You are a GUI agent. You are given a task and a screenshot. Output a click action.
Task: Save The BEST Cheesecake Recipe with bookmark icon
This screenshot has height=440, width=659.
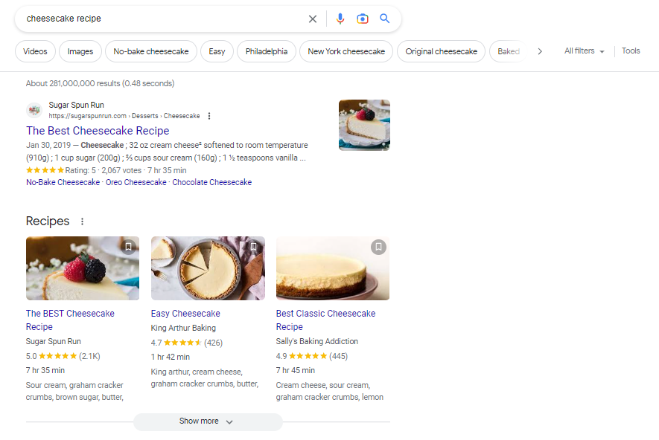coord(129,247)
